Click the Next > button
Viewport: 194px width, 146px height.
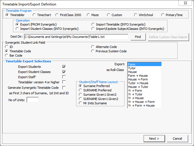tap(154, 139)
